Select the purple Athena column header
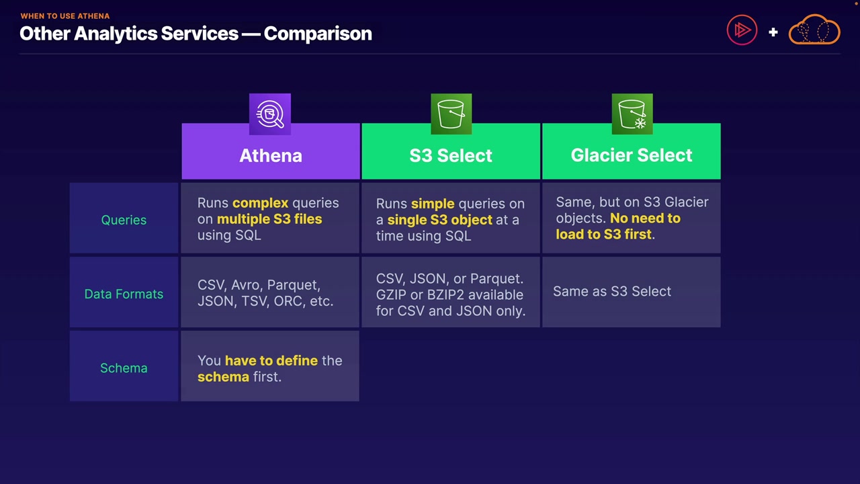 point(271,155)
